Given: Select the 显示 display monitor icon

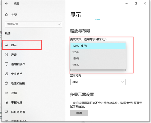Looking at the screenshot, I should pos(7,45).
